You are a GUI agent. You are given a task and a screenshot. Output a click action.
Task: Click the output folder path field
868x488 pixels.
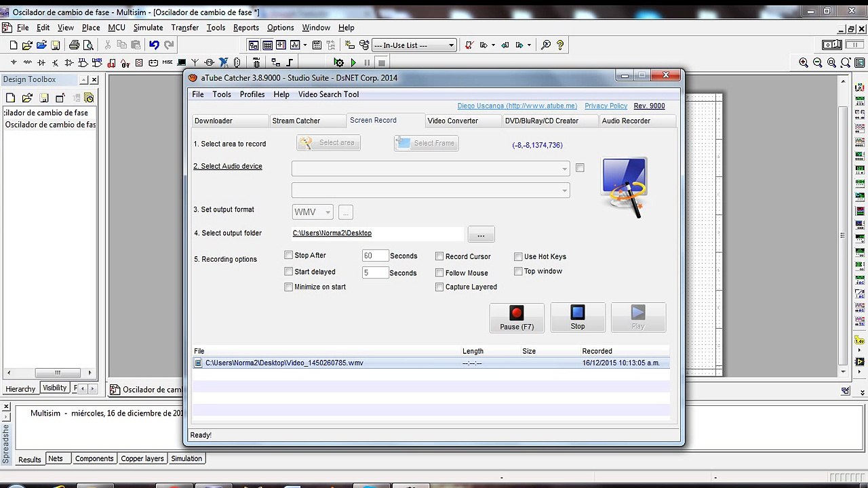point(377,233)
